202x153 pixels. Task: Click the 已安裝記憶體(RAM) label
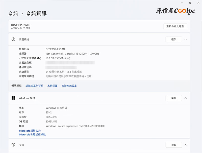click(30, 58)
